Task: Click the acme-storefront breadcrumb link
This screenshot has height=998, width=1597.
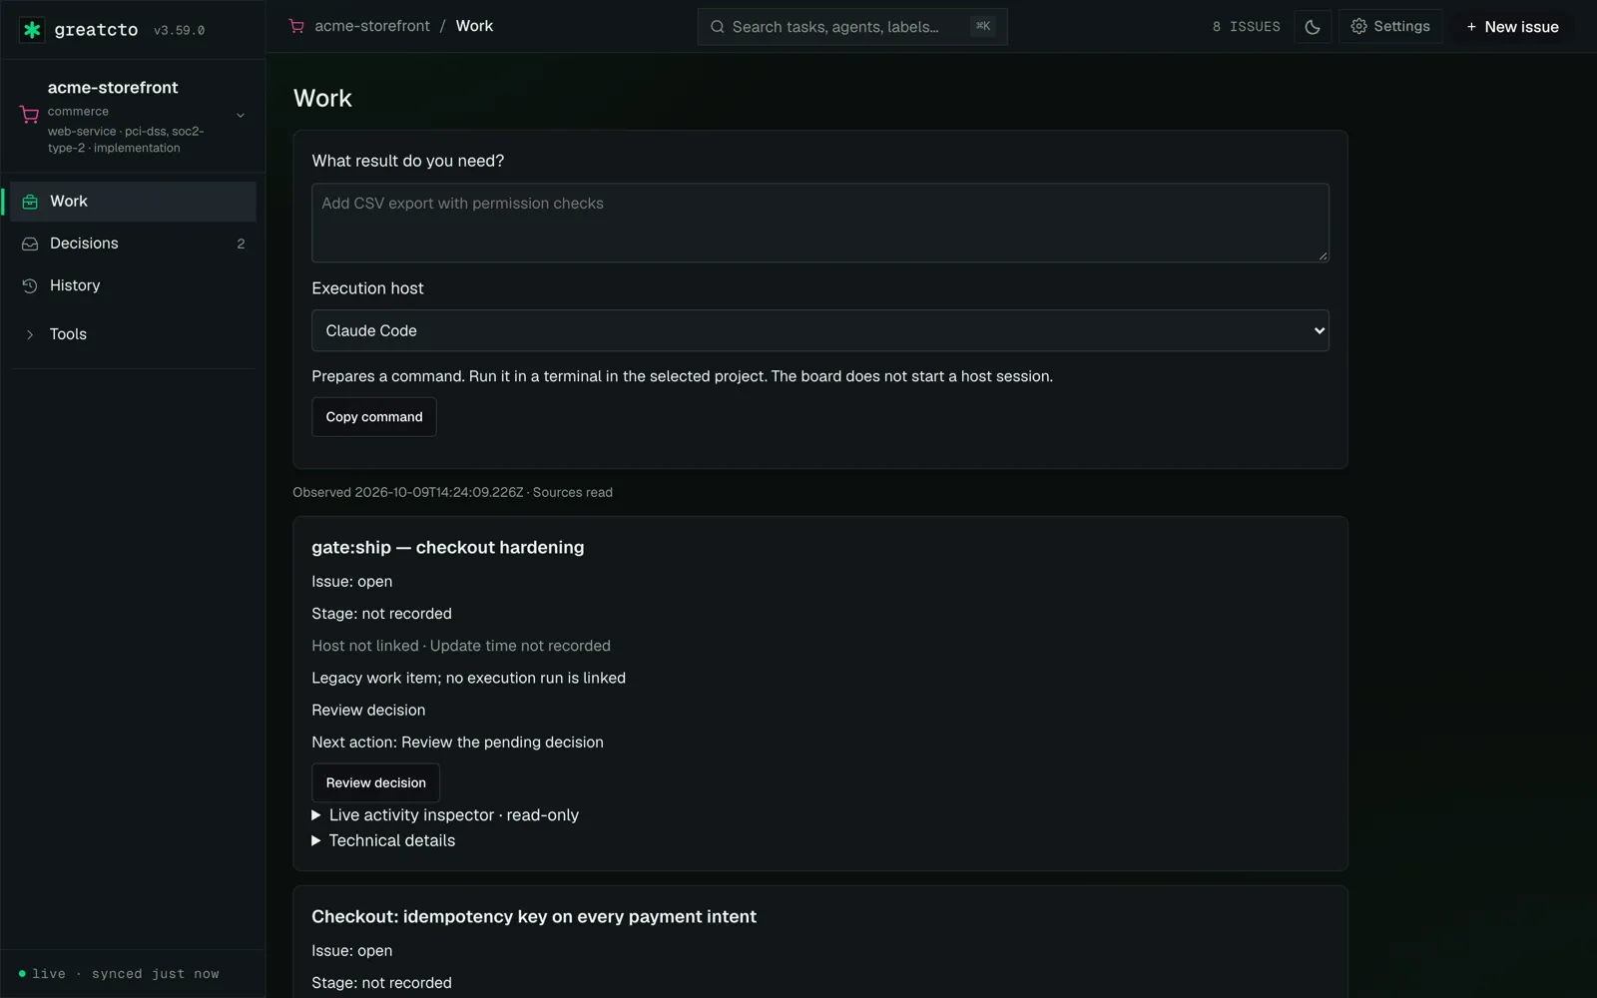Action: 372,26
